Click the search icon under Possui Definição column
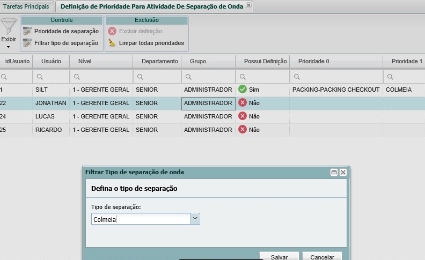The image size is (425, 260). point(243,77)
